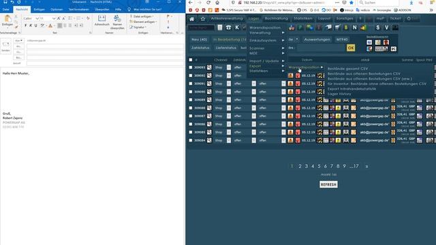Click the V icon in the shop toolbar
The image size is (436, 245).
[386, 27]
